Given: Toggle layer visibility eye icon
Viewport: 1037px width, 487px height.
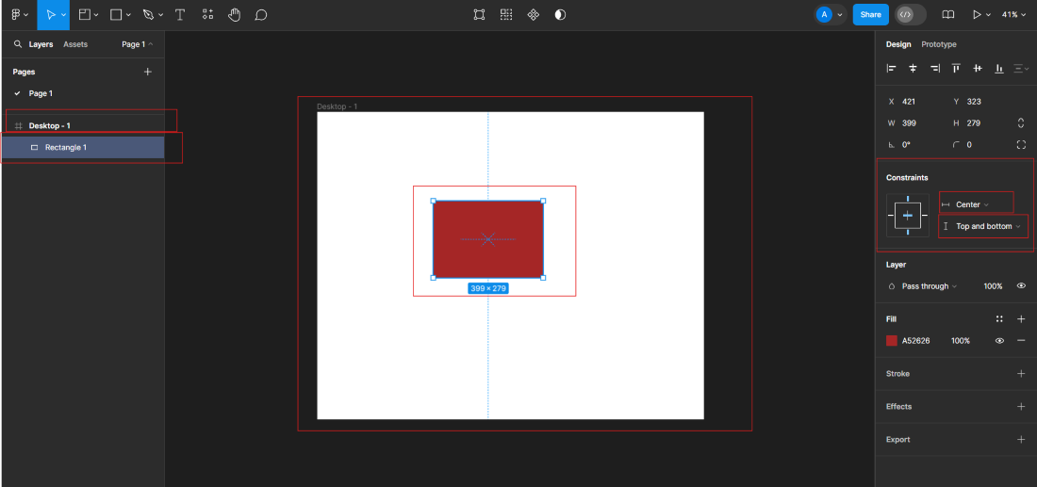Looking at the screenshot, I should 1021,286.
